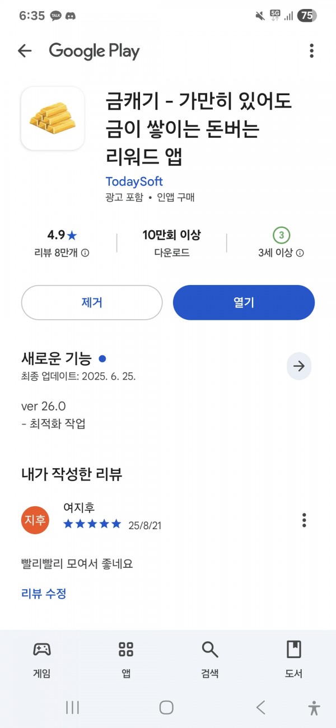336x728 pixels.
Task: Open three-dot options for my review
Action: 304,520
